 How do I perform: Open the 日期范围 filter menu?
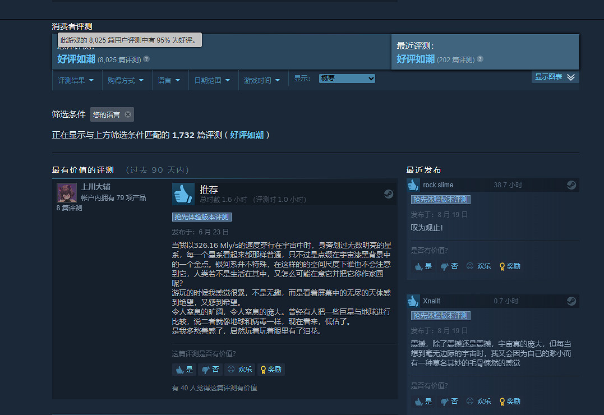click(212, 80)
